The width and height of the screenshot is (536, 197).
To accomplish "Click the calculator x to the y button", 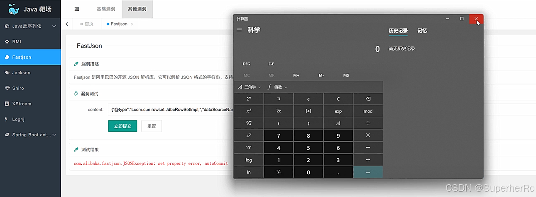I will (x=249, y=135).
